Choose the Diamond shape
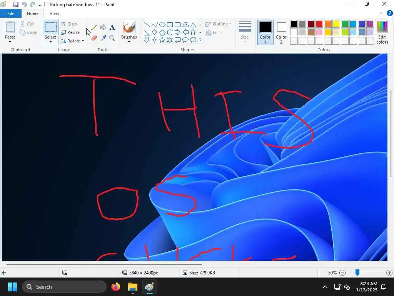Screen dimensions: 394x296 155,32
